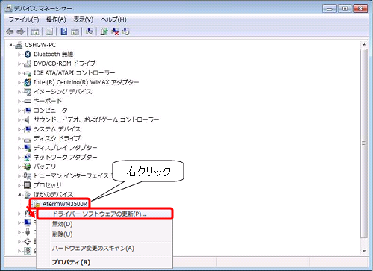Collapse the ほかのデバイス node
373x271 pixels.
click(x=19, y=195)
